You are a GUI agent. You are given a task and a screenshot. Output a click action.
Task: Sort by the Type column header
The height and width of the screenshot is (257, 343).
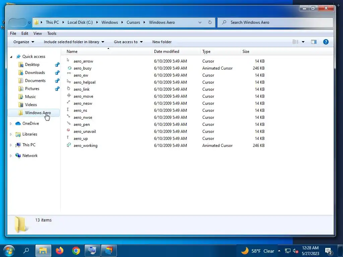(220, 51)
